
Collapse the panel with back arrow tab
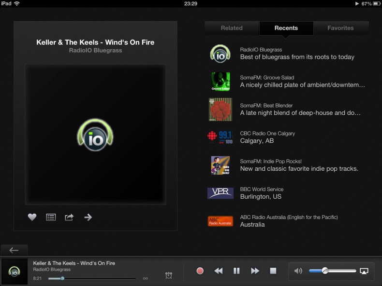click(14, 250)
